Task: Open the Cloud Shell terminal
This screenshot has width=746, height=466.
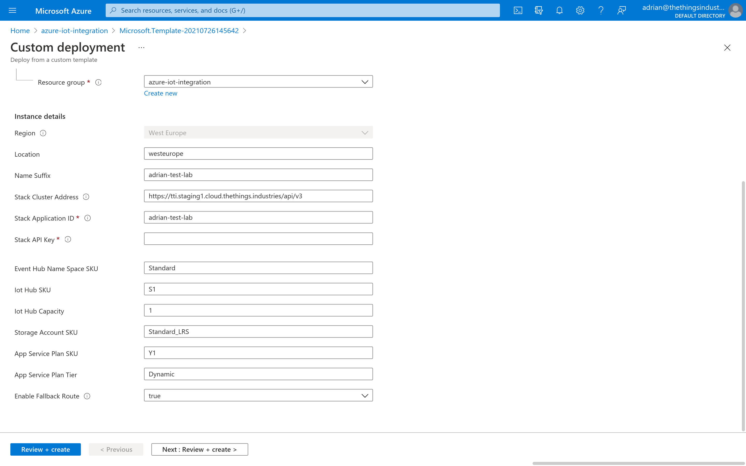Action: tap(518, 10)
